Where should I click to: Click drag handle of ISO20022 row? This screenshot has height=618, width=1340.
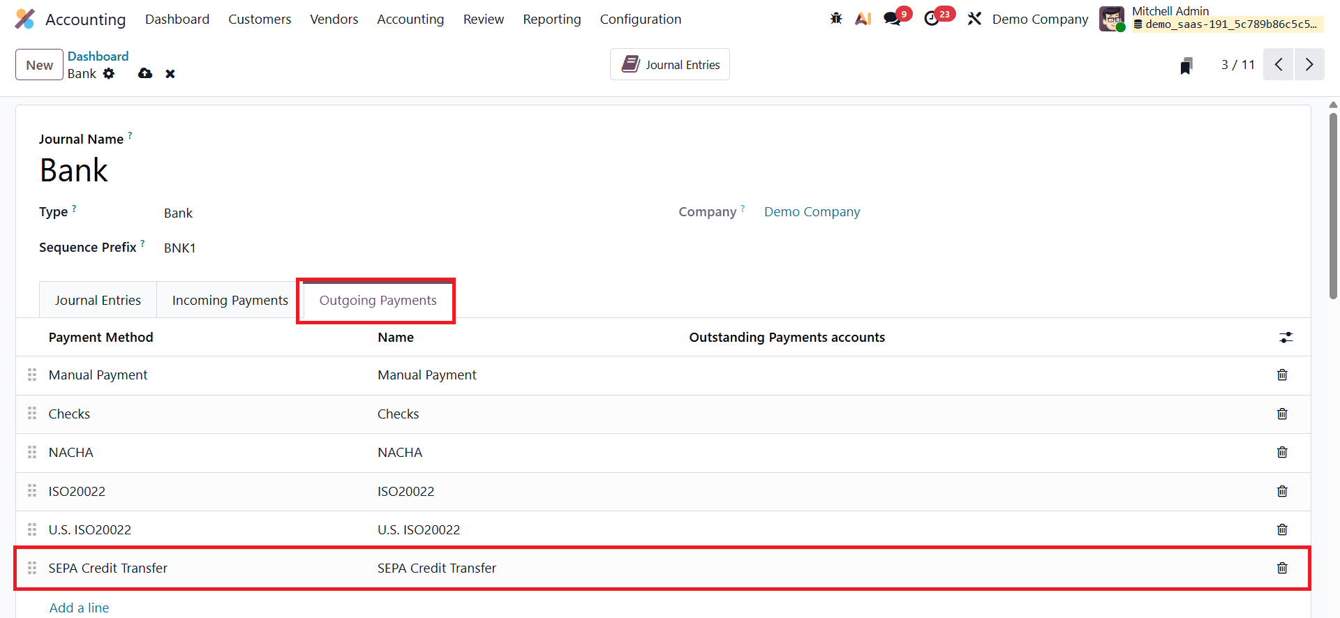coord(32,491)
